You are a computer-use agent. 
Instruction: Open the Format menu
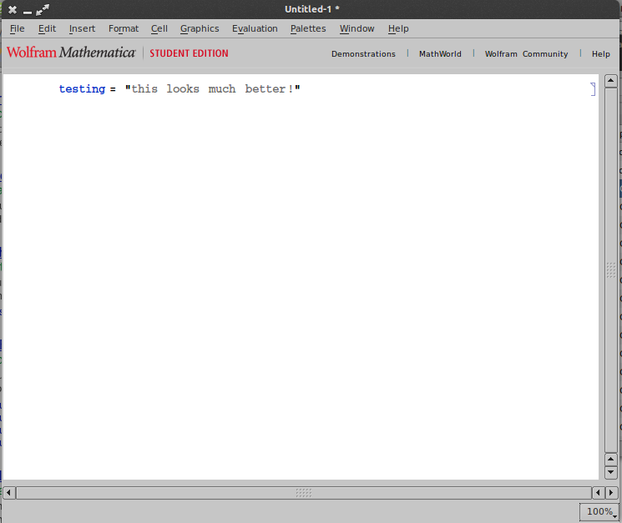click(x=124, y=28)
